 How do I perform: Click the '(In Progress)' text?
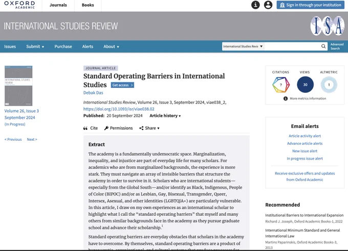click(15, 124)
